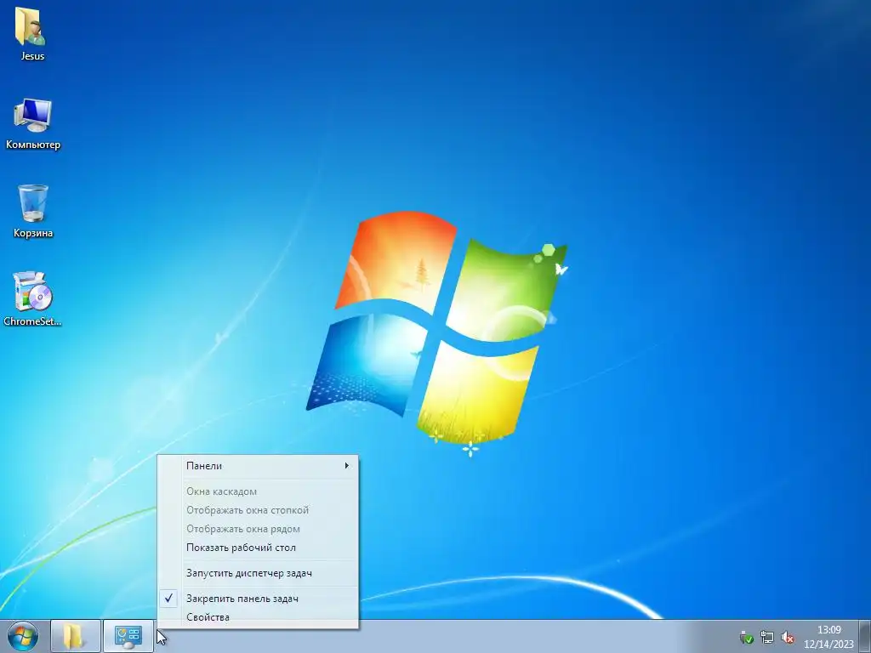This screenshot has height=653, width=871.
Task: Open the Jesus user folder icon
Action: click(x=31, y=33)
